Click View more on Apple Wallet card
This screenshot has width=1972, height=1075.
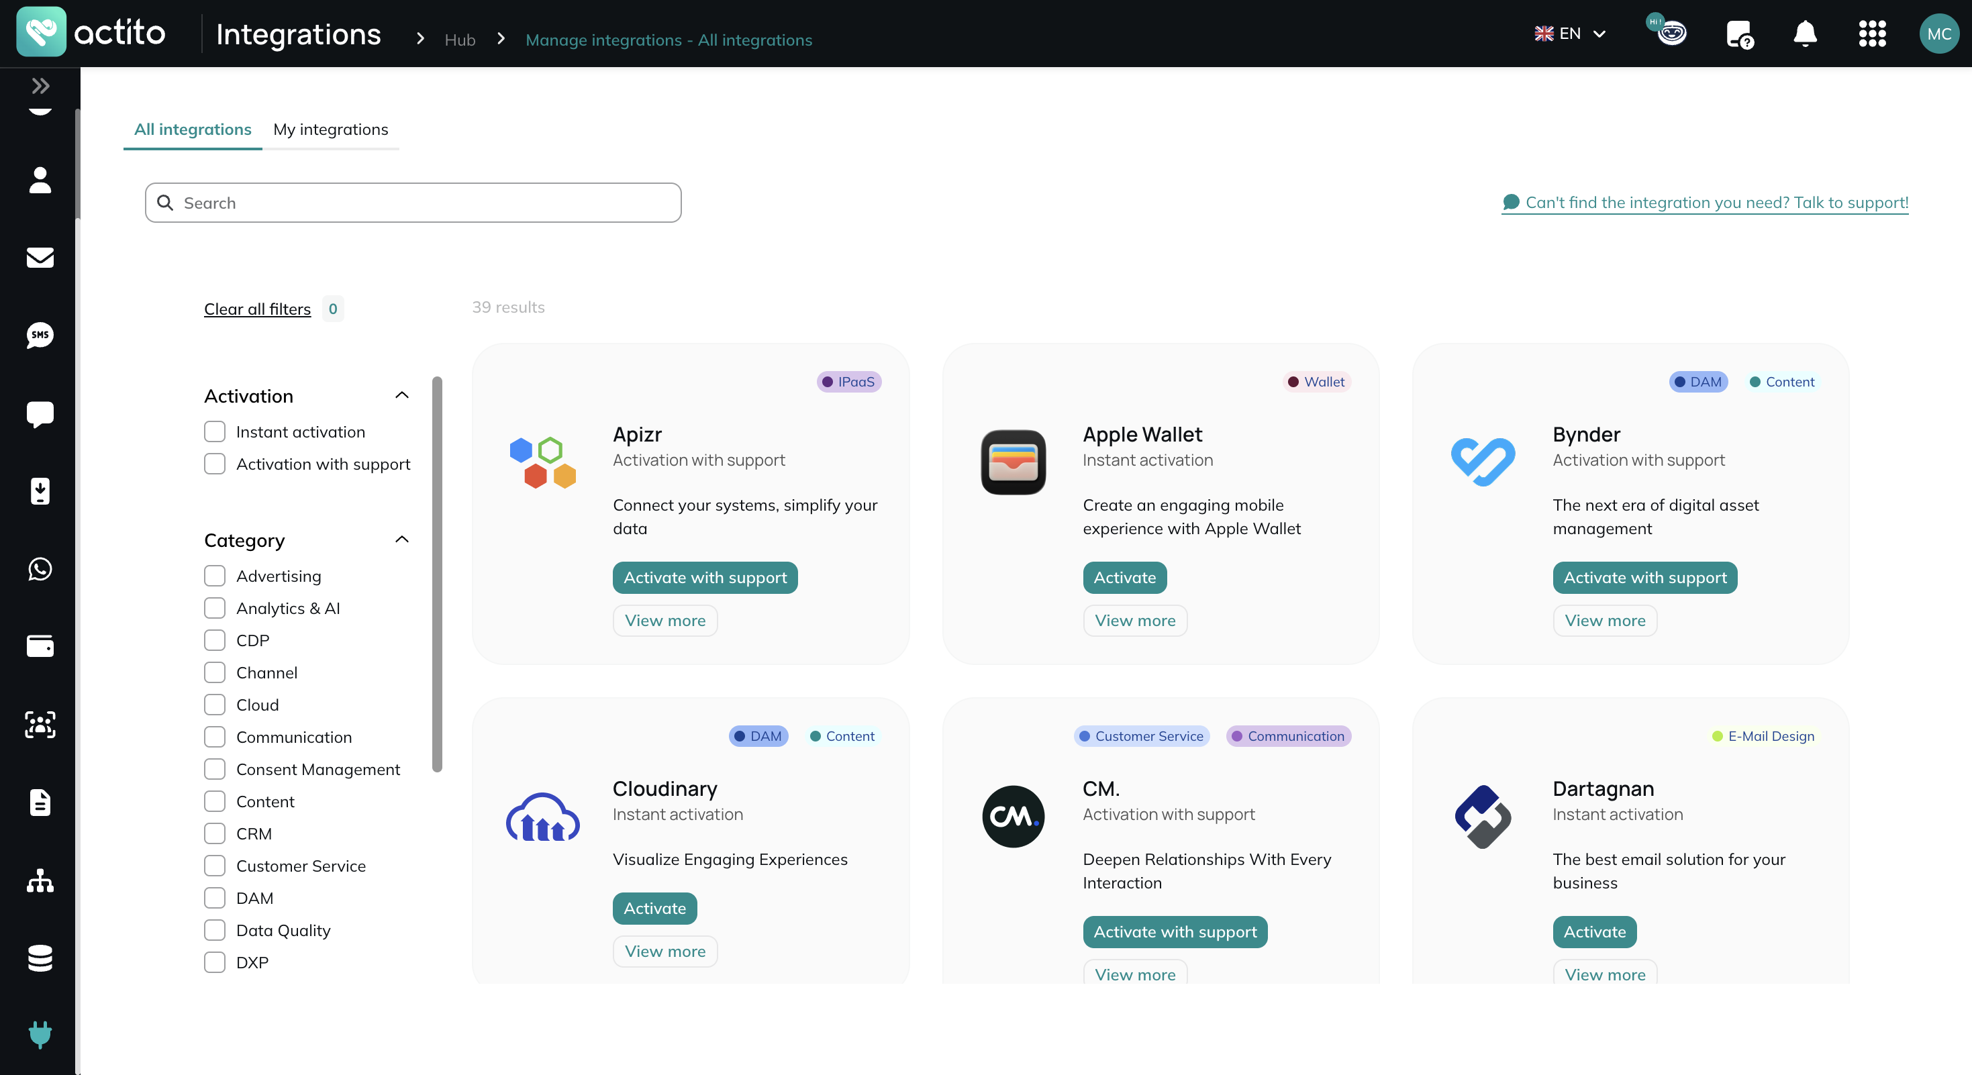1135,621
